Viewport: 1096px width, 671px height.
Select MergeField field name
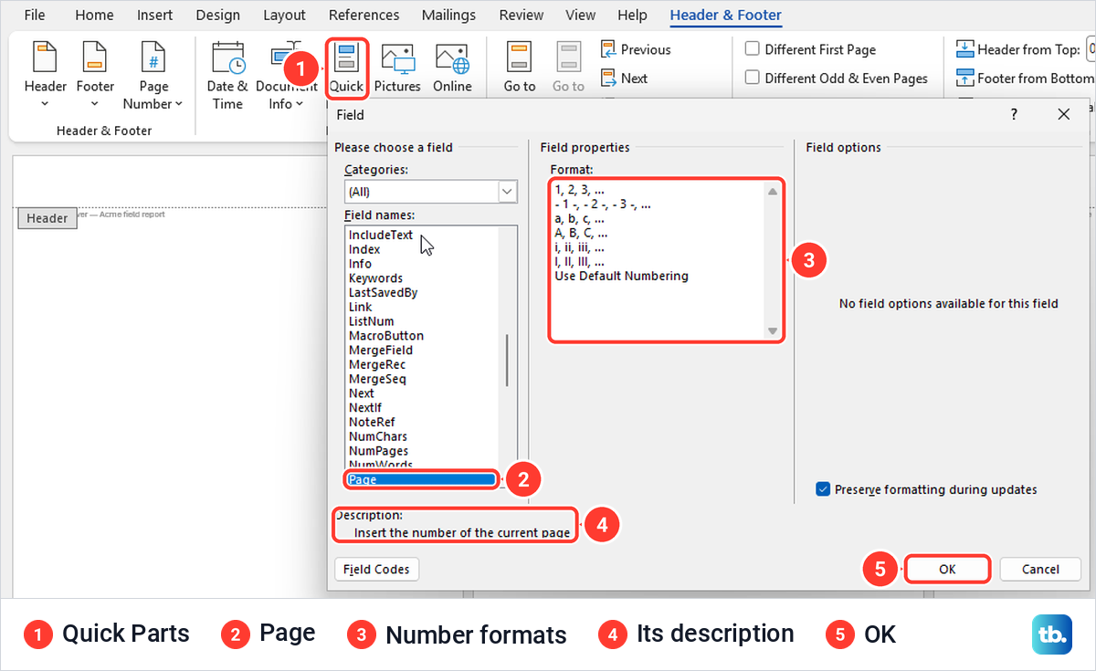381,351
